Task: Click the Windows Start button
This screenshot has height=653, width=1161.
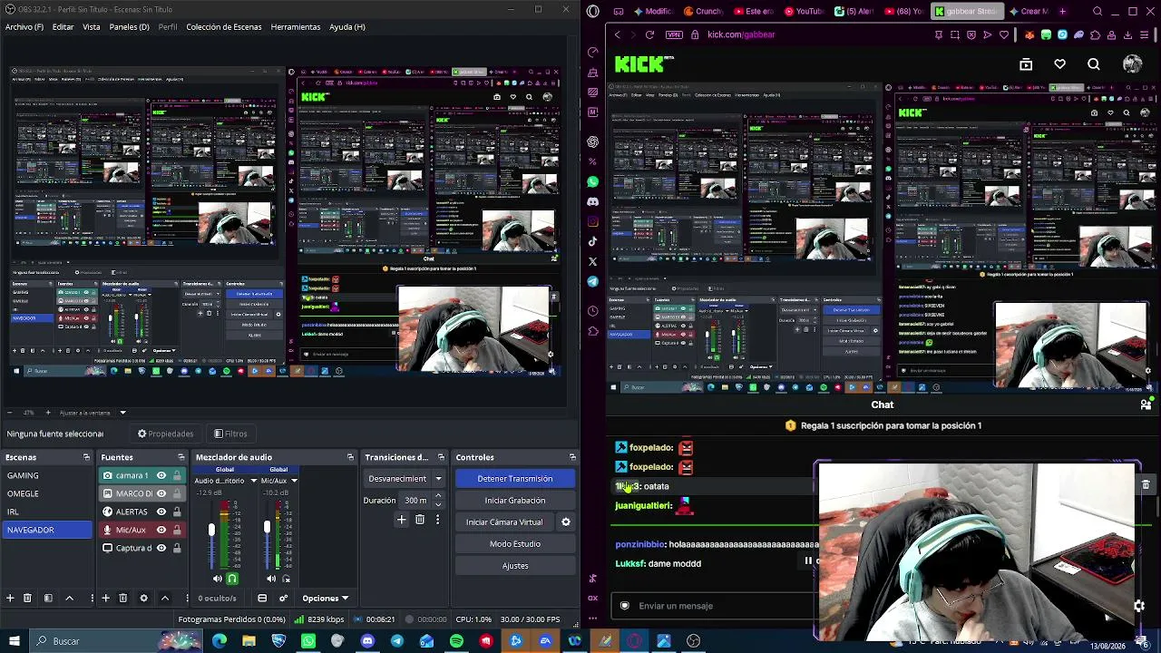Action: (x=16, y=641)
